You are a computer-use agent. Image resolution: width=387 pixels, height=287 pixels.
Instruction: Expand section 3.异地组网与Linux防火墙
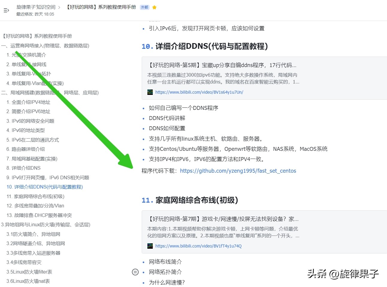45,224
